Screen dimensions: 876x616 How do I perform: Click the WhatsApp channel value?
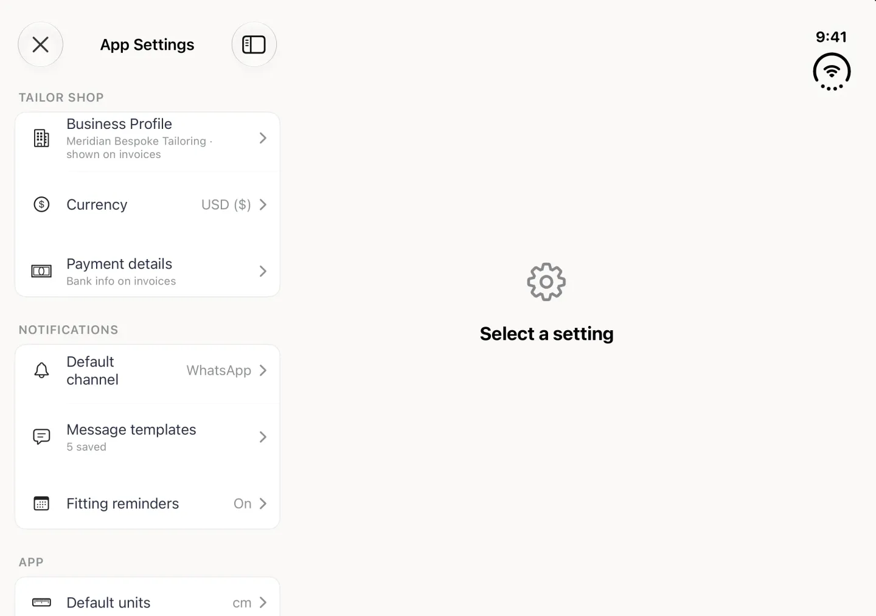219,370
